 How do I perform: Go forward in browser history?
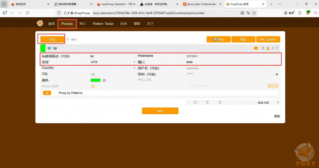20,13
